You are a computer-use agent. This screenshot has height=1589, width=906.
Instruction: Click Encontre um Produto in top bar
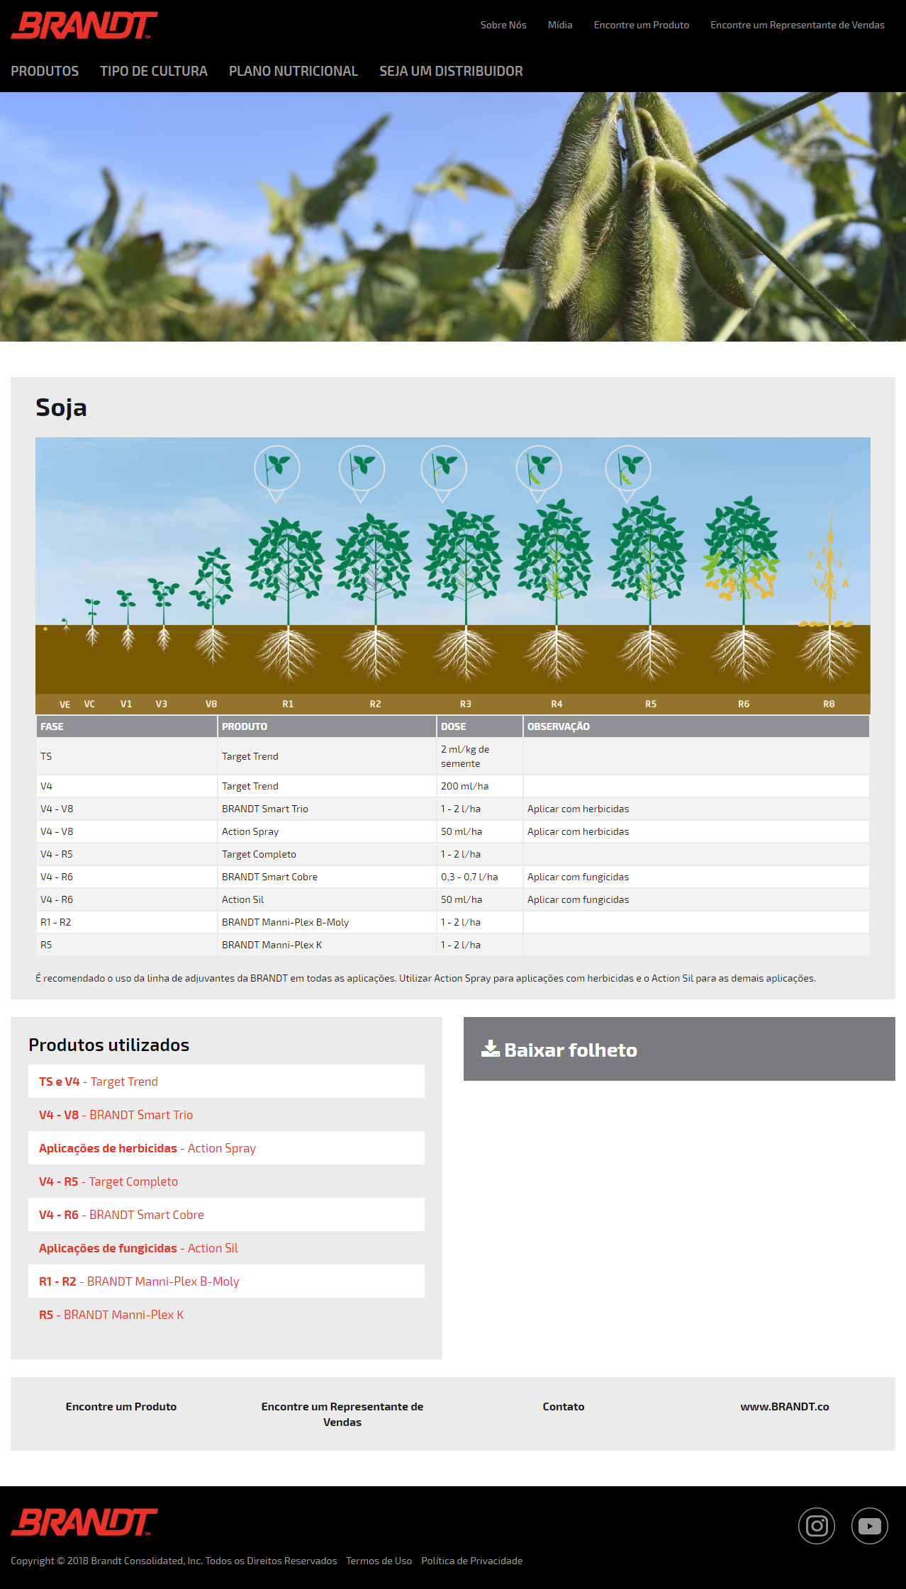[642, 25]
